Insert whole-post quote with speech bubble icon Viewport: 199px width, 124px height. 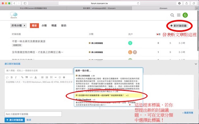[x=7, y=77]
